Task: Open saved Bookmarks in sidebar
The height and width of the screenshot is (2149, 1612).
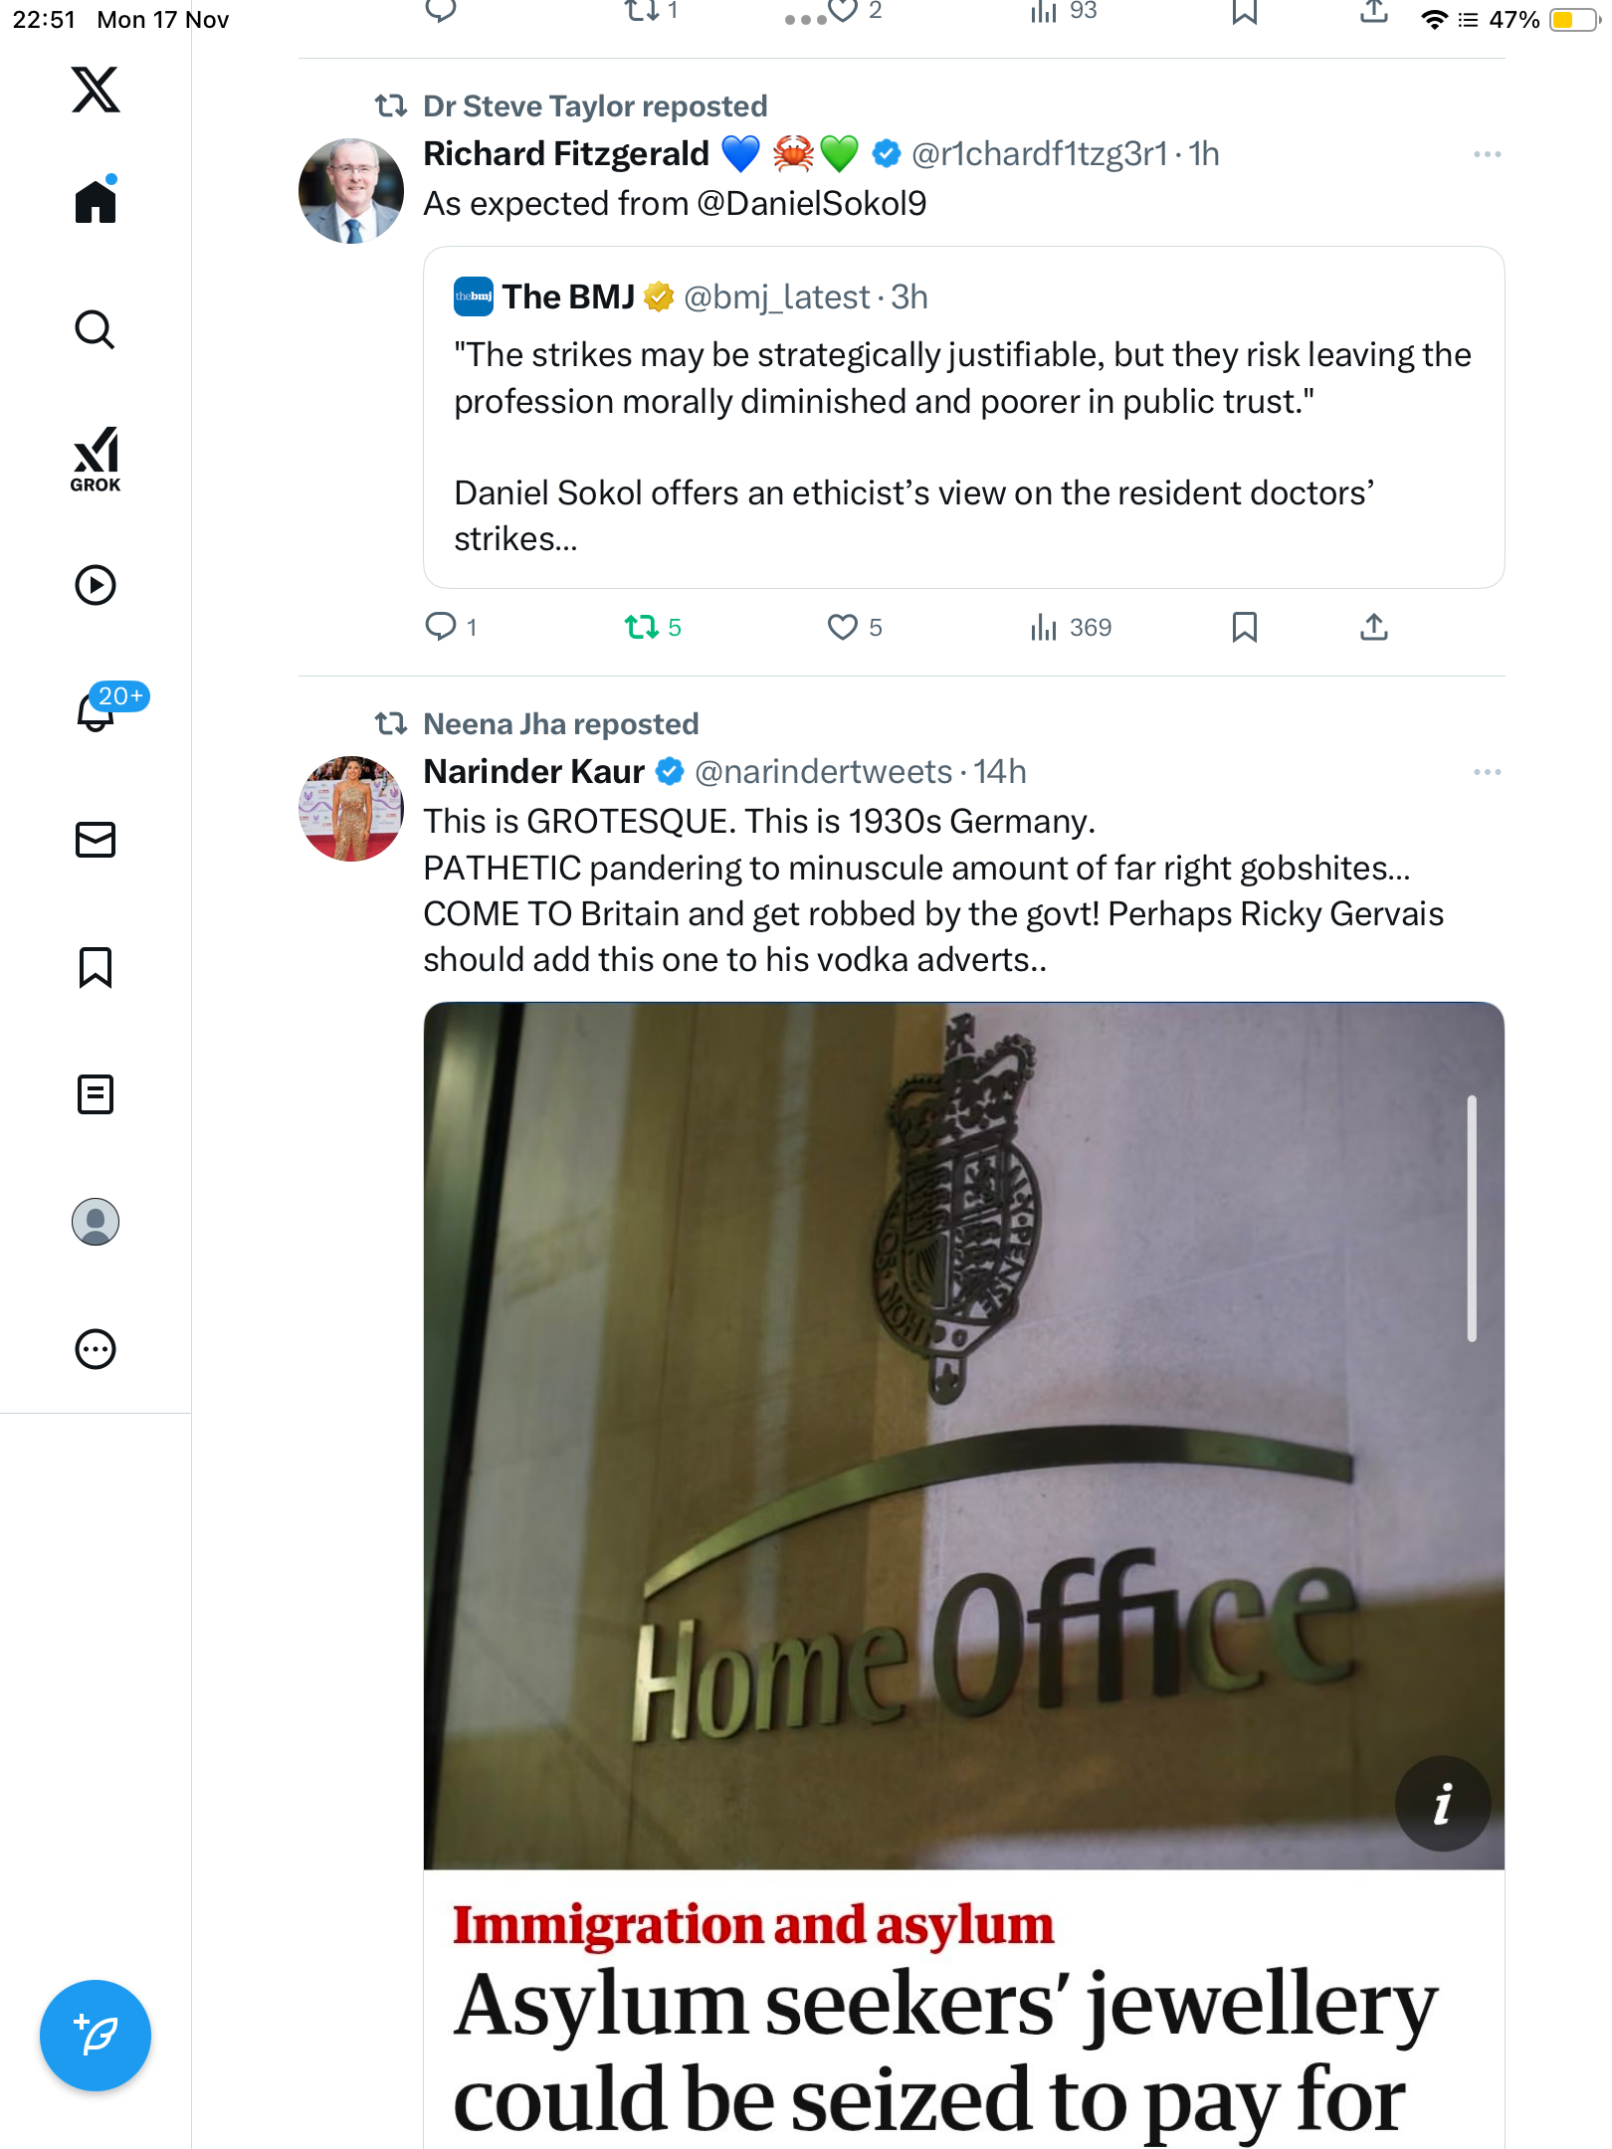Action: click(96, 967)
